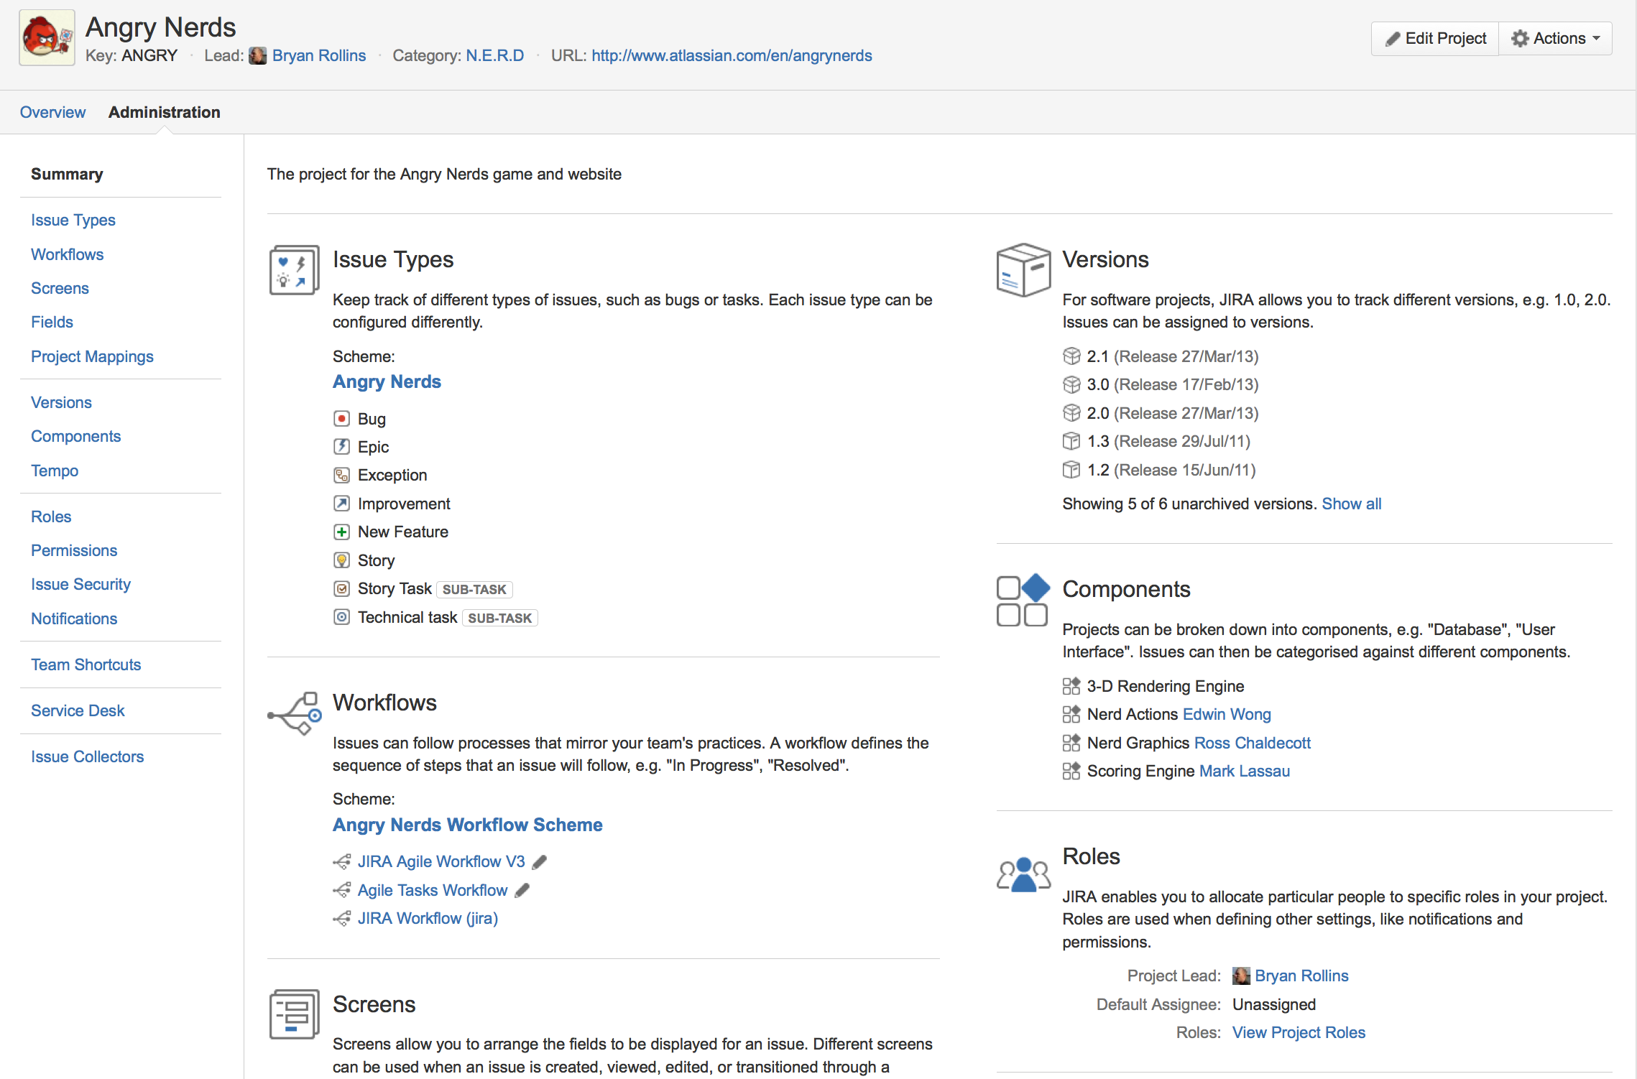The image size is (1637, 1079).
Task: Click the Workflows section icon
Action: (295, 713)
